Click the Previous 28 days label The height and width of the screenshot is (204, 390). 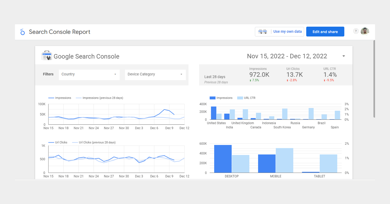[x=216, y=82]
